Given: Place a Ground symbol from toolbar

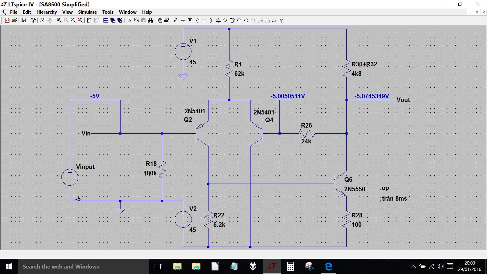Looking at the screenshot, I should tap(183, 20).
